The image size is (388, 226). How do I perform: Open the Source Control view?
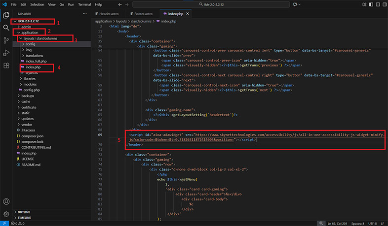click(x=6, y=40)
